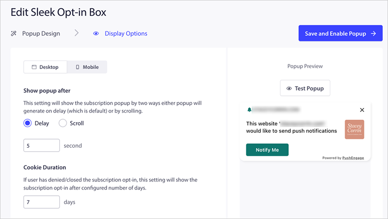Switch to the Mobile settings tab
This screenshot has height=219, width=388.
tap(87, 67)
